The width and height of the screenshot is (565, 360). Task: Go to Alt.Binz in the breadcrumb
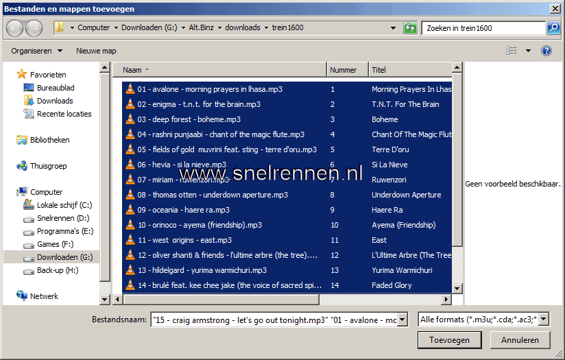[201, 27]
